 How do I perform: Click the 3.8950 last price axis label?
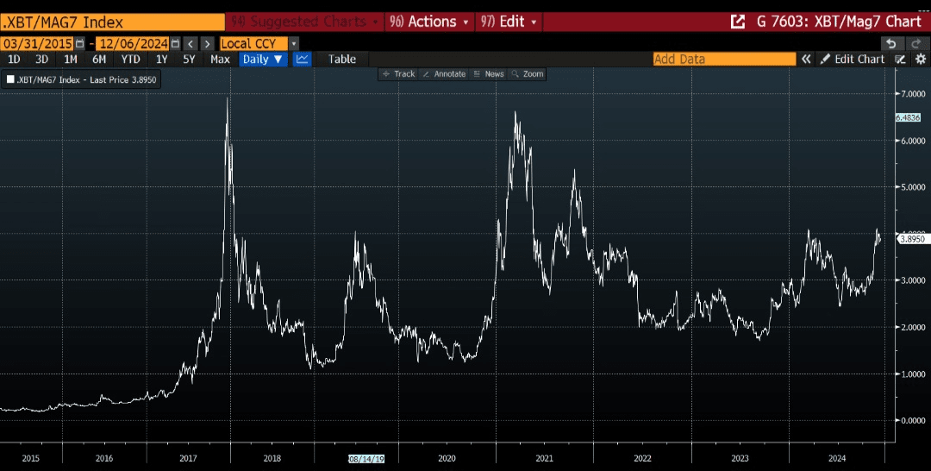point(913,239)
